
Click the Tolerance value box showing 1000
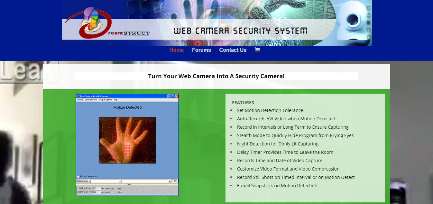coord(175,181)
